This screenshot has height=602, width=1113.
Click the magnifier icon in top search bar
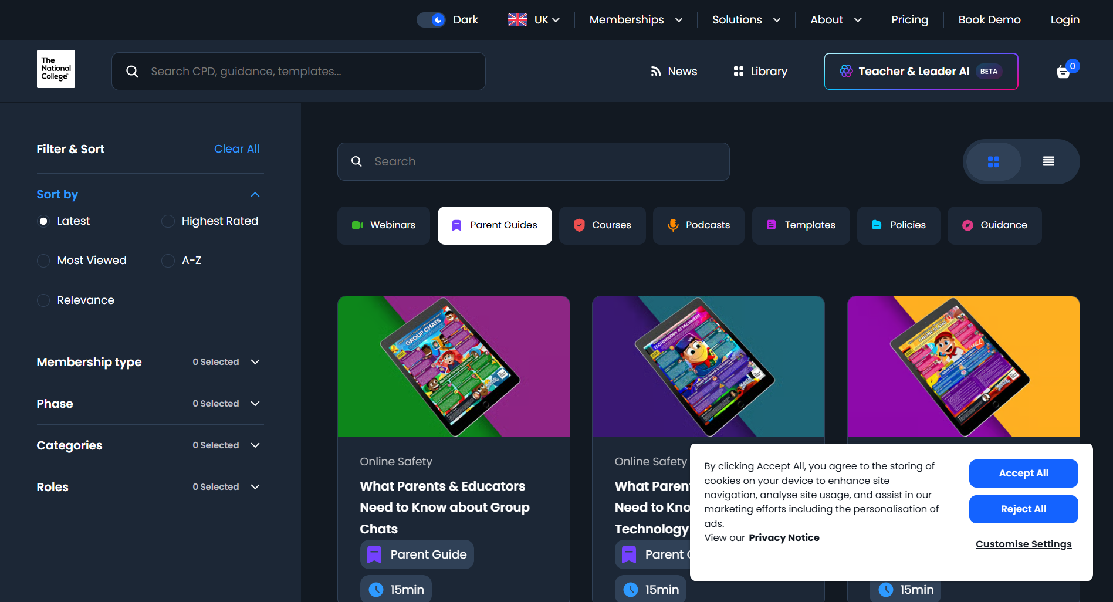[133, 72]
